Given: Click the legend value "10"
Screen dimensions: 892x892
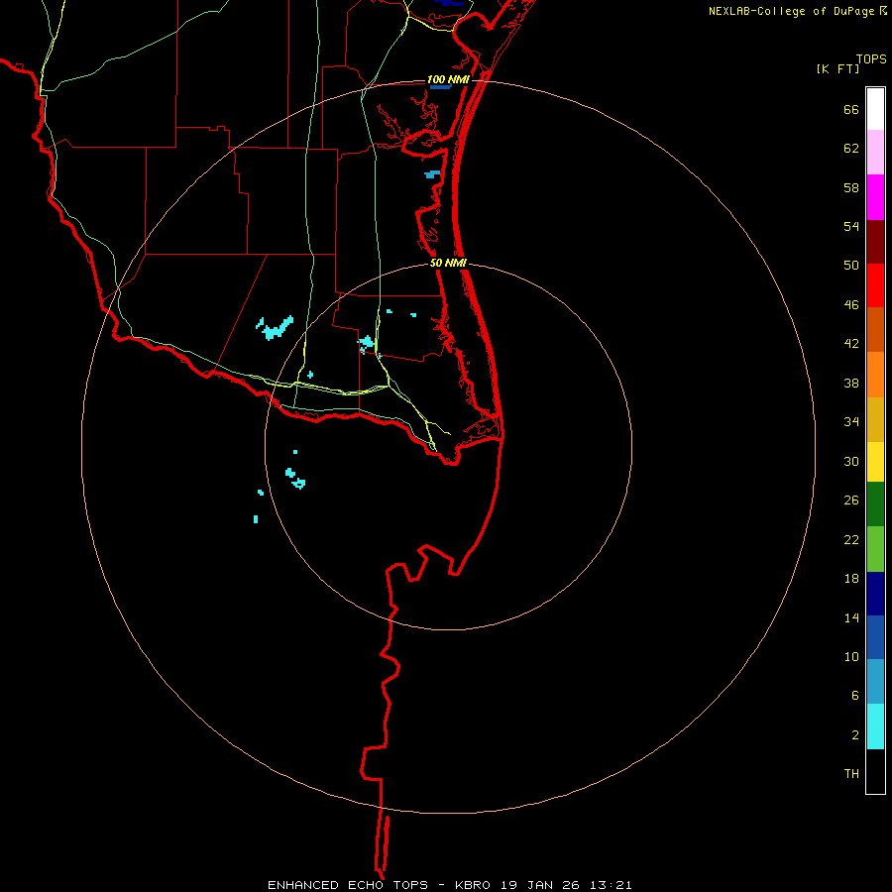Looking at the screenshot, I should click(x=851, y=656).
